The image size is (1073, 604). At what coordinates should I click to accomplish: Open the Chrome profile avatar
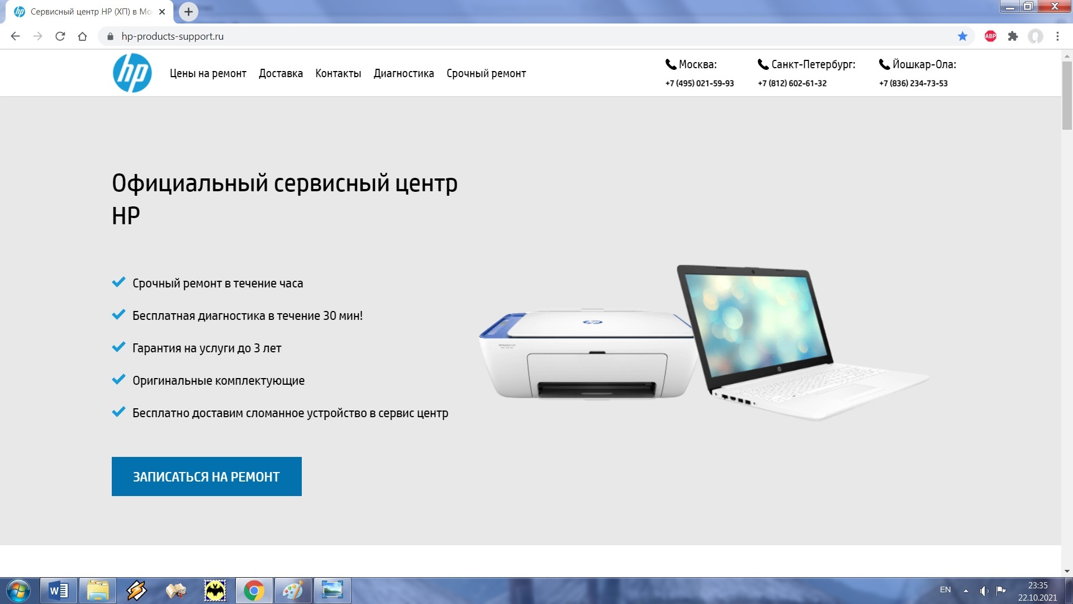1036,36
